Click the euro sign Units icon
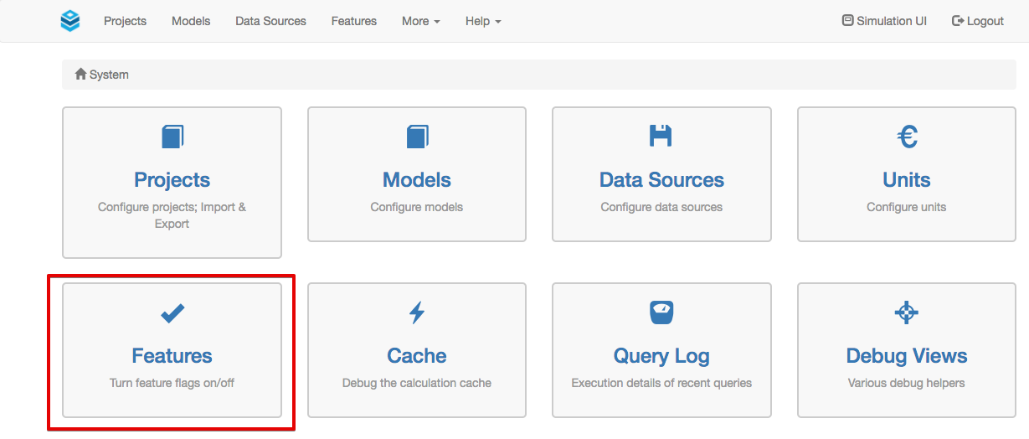The image size is (1029, 439). 907,137
